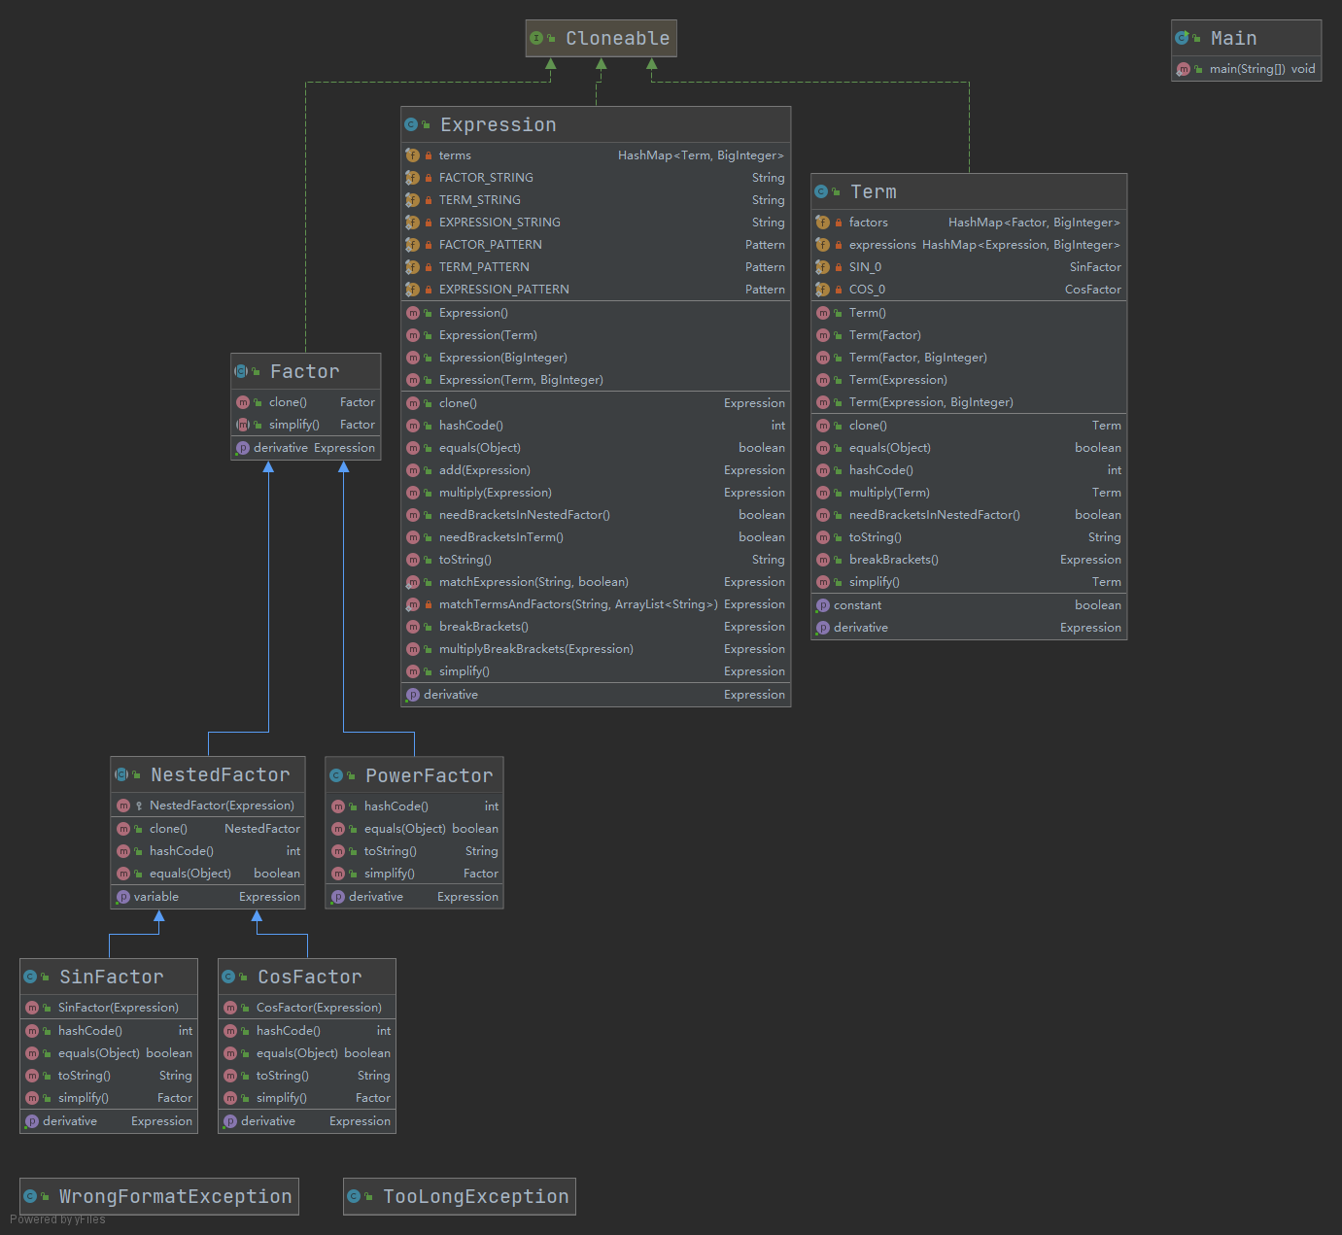Click multiplyBreakBrackets(Expression) method
The height and width of the screenshot is (1235, 1342).
(x=596, y=649)
